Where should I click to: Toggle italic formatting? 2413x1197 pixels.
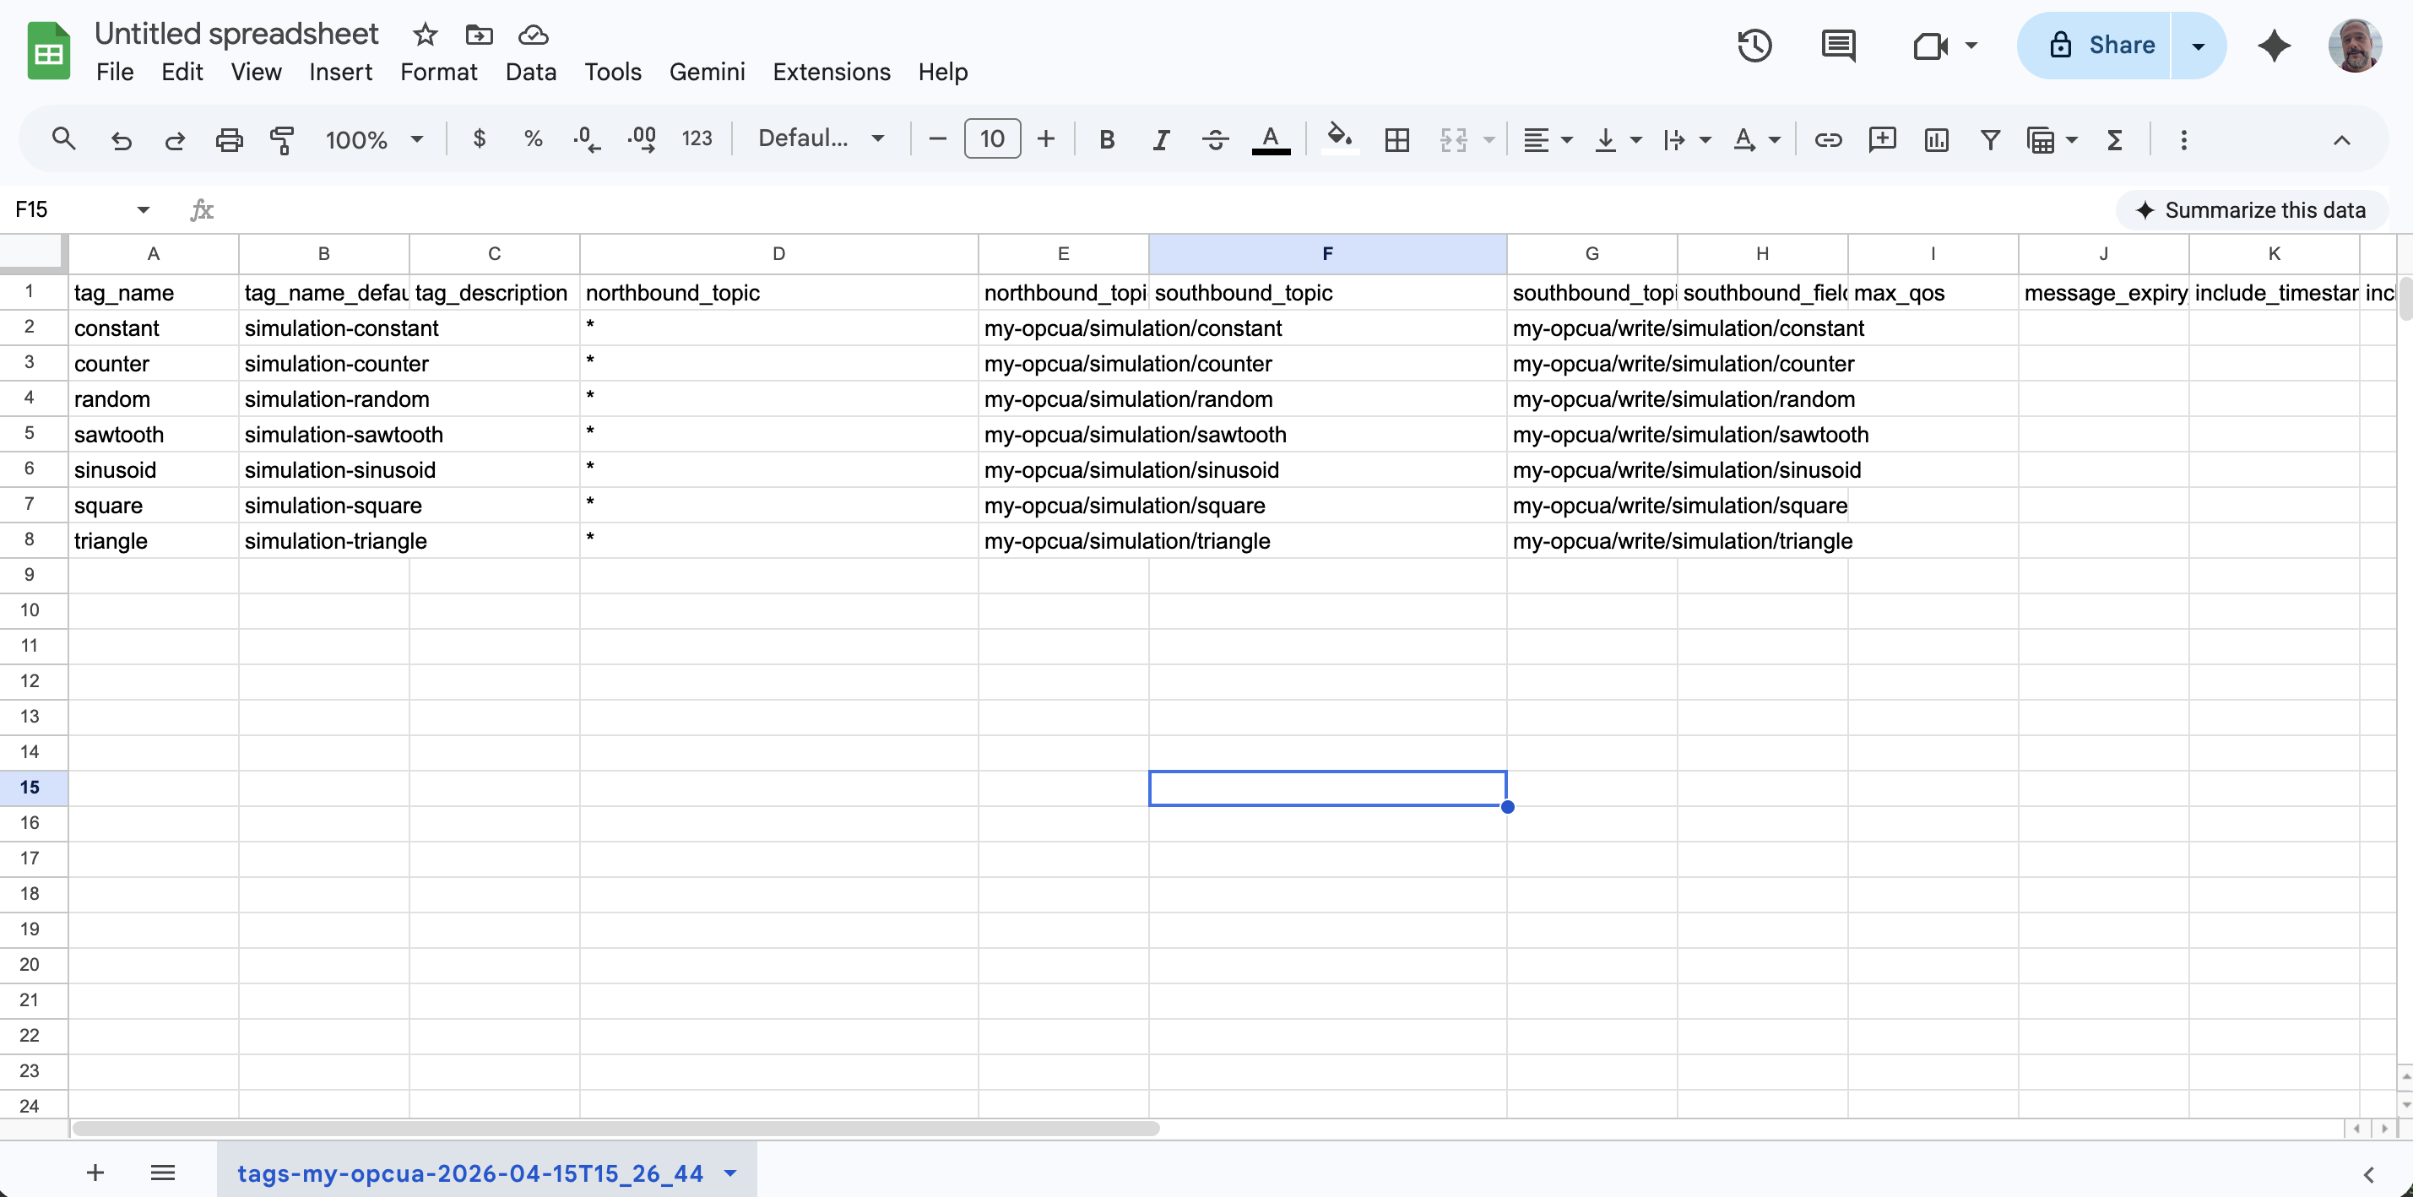[1160, 139]
